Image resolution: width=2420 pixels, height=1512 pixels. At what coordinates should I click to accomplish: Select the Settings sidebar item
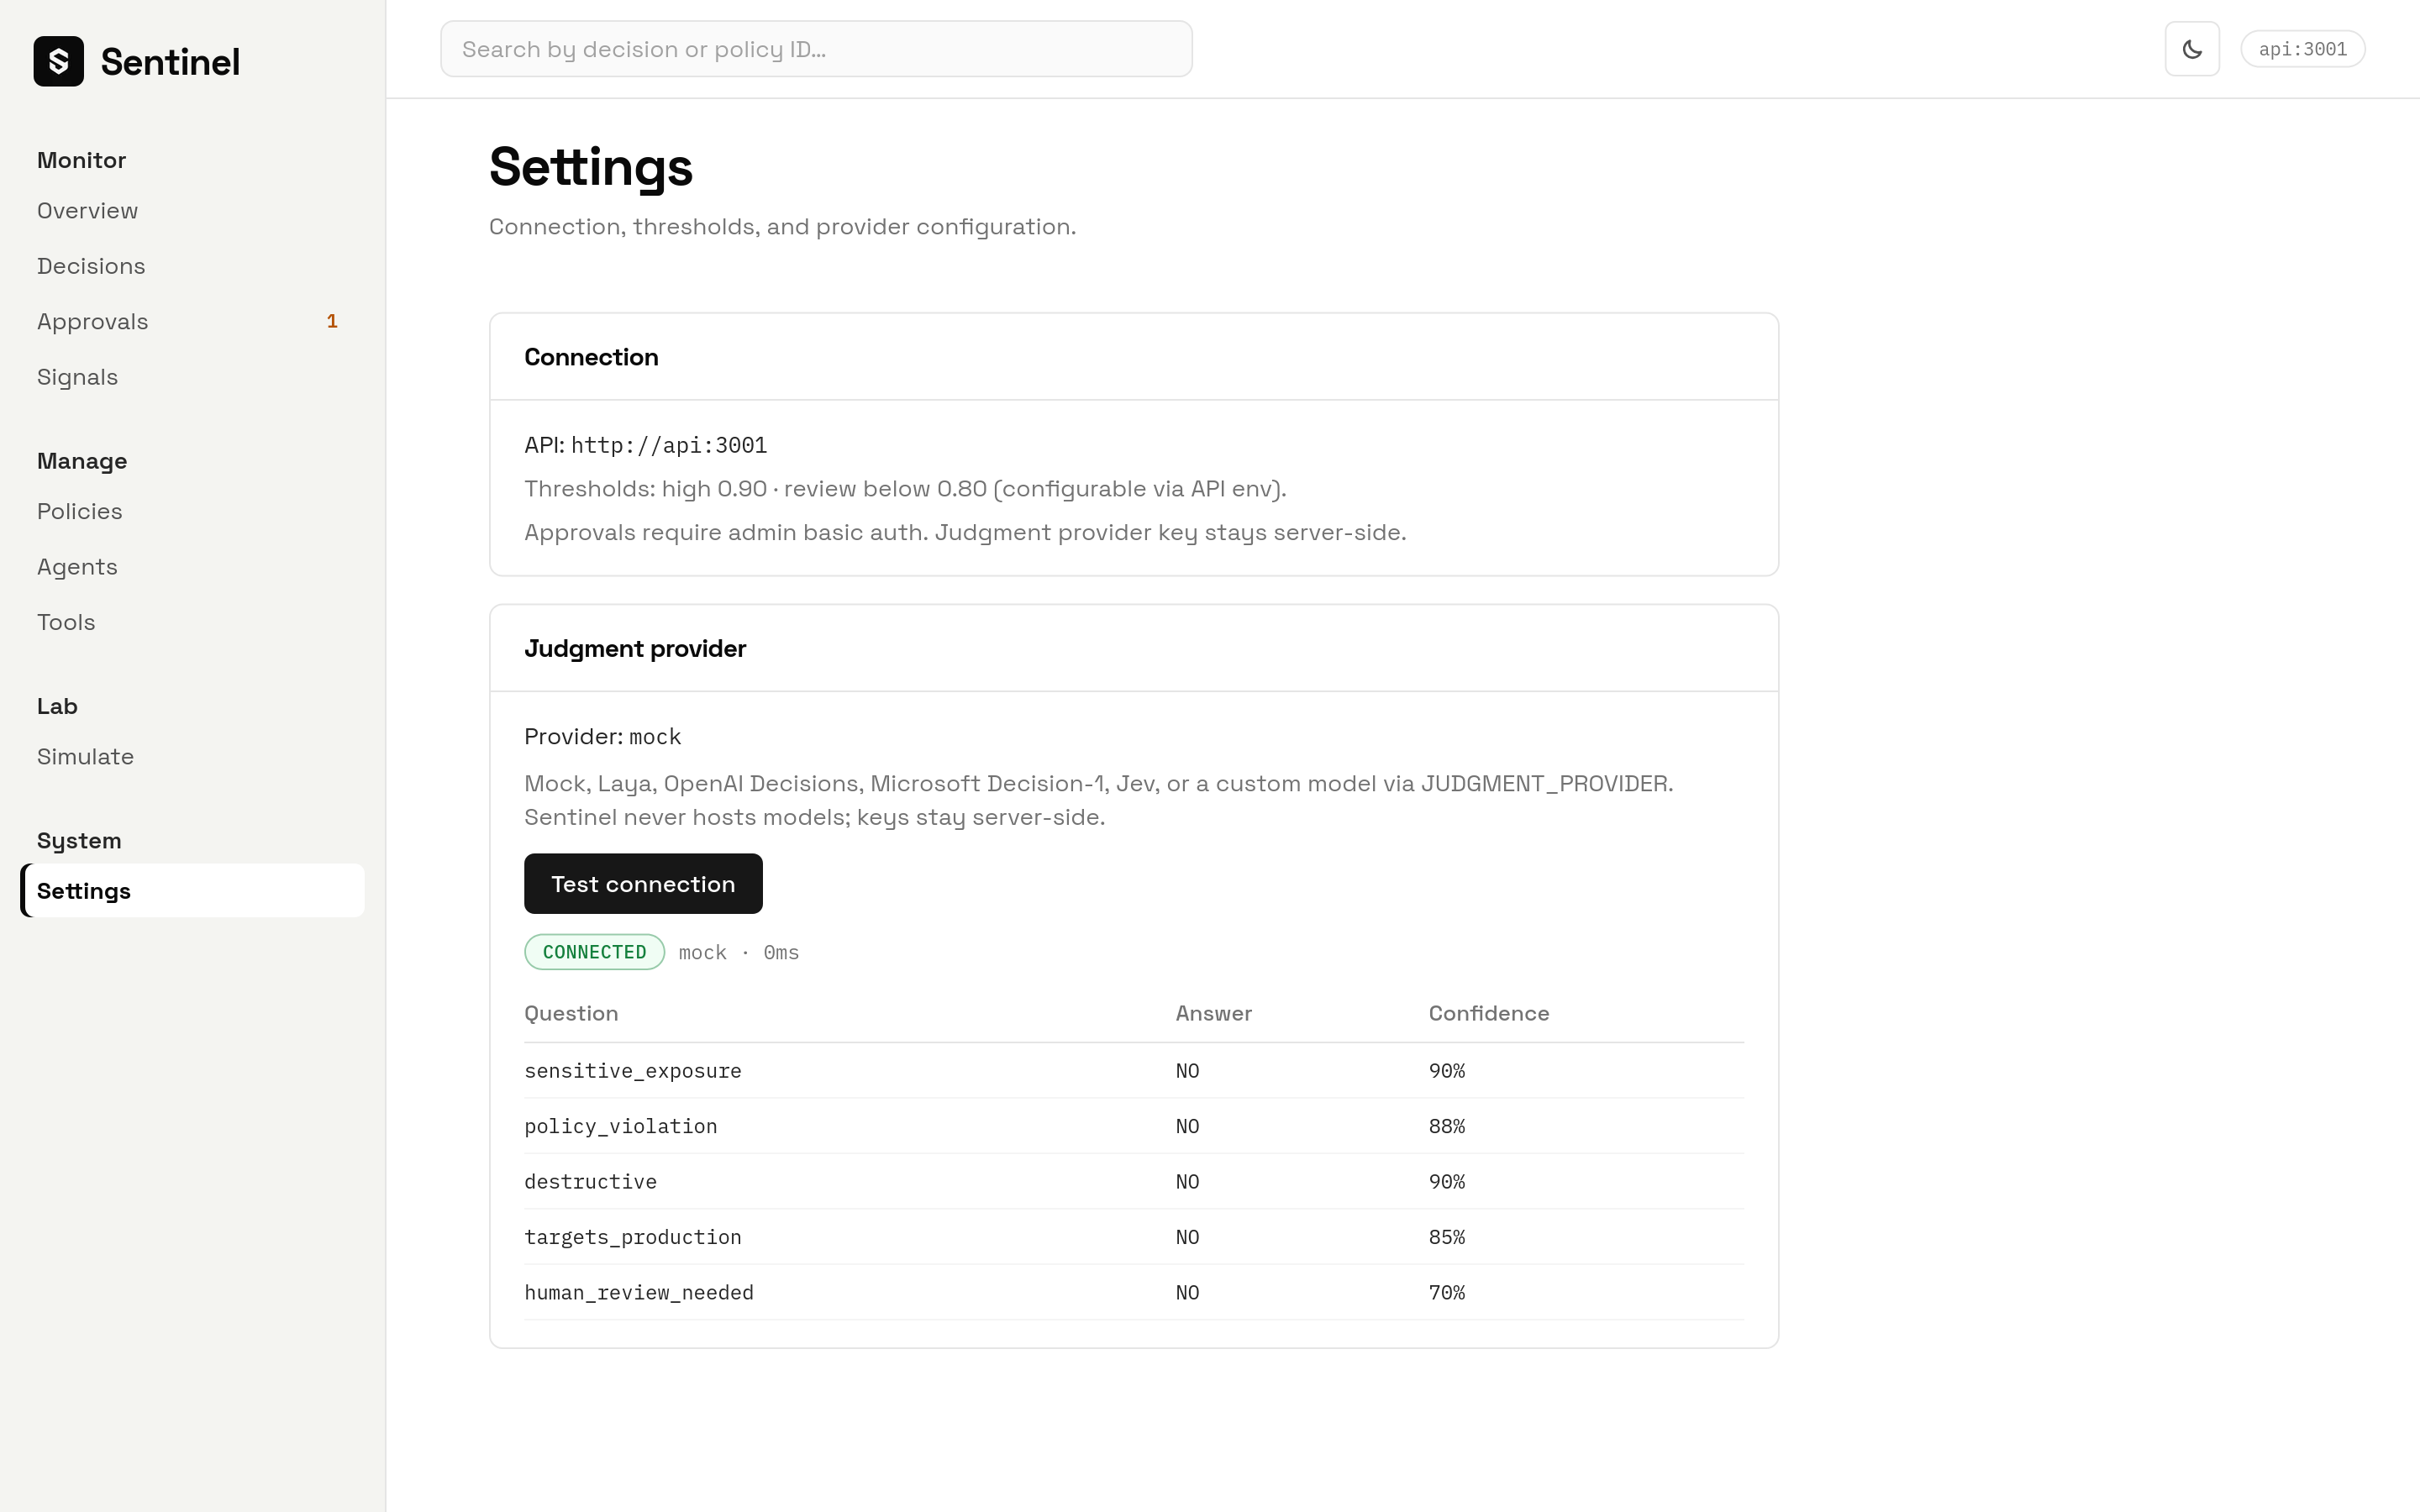point(192,891)
